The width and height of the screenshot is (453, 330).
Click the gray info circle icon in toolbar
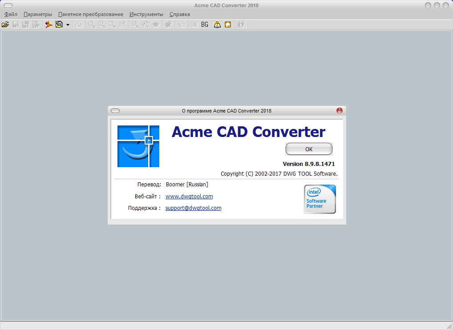(241, 24)
